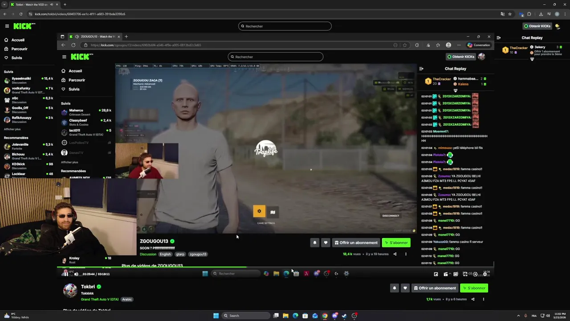The image size is (570, 321).
Task: Open followed channel GooBa_Off
Action: (28, 110)
